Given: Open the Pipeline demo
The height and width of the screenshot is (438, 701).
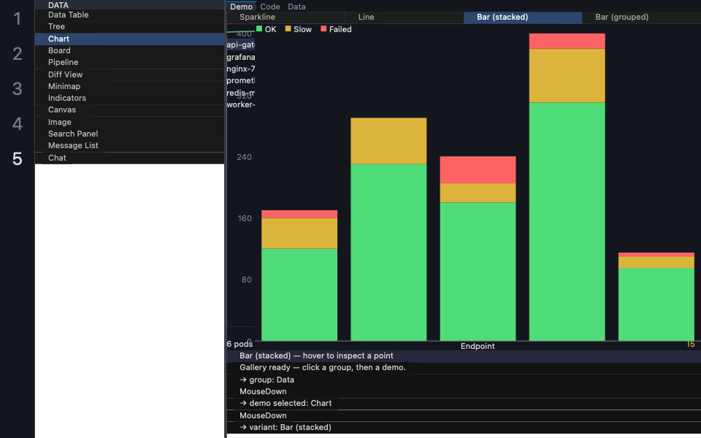Looking at the screenshot, I should click(x=130, y=63).
